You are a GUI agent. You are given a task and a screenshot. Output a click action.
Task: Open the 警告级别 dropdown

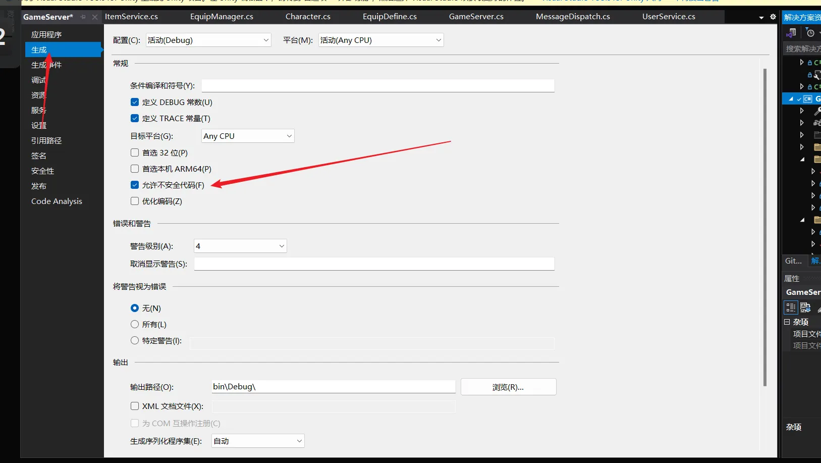coord(240,246)
